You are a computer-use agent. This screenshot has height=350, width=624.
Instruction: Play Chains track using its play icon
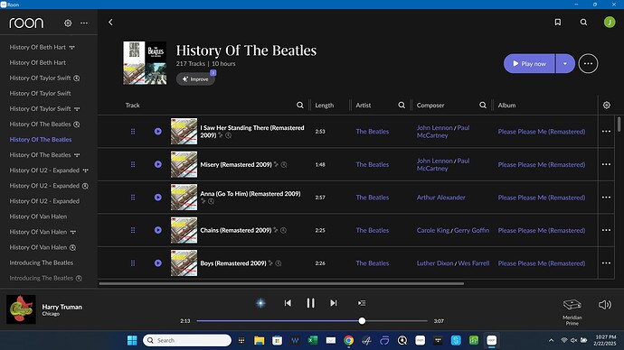point(158,230)
